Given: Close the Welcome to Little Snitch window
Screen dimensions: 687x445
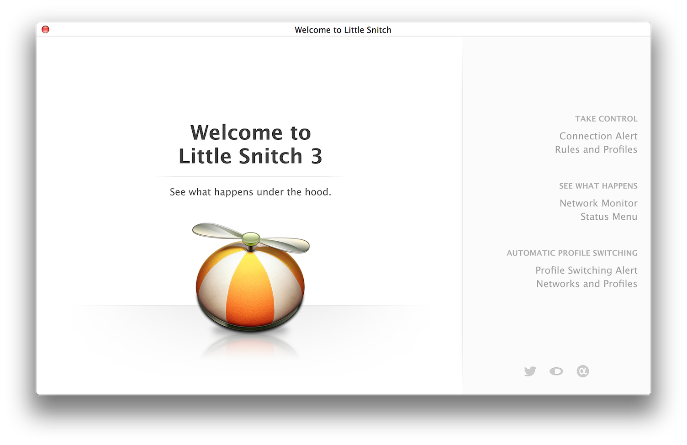Looking at the screenshot, I should pyautogui.click(x=45, y=29).
